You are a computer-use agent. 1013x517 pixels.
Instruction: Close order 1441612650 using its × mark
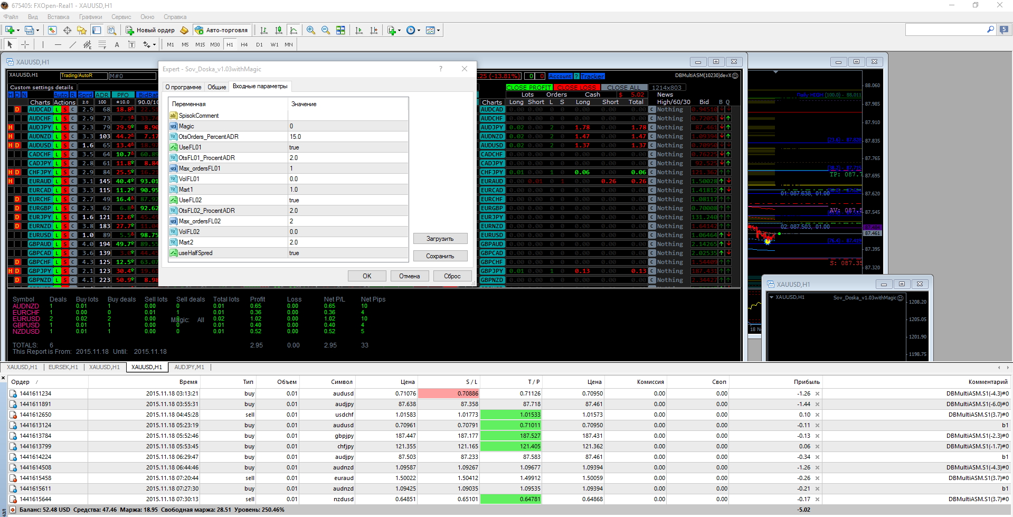tap(817, 415)
